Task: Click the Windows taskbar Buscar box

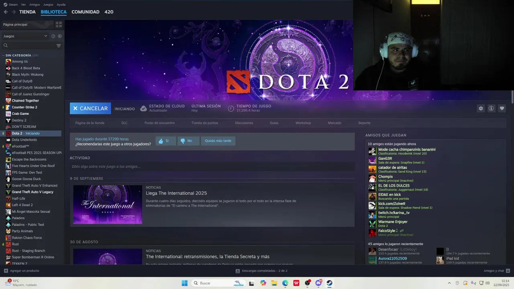Action: 218,283
